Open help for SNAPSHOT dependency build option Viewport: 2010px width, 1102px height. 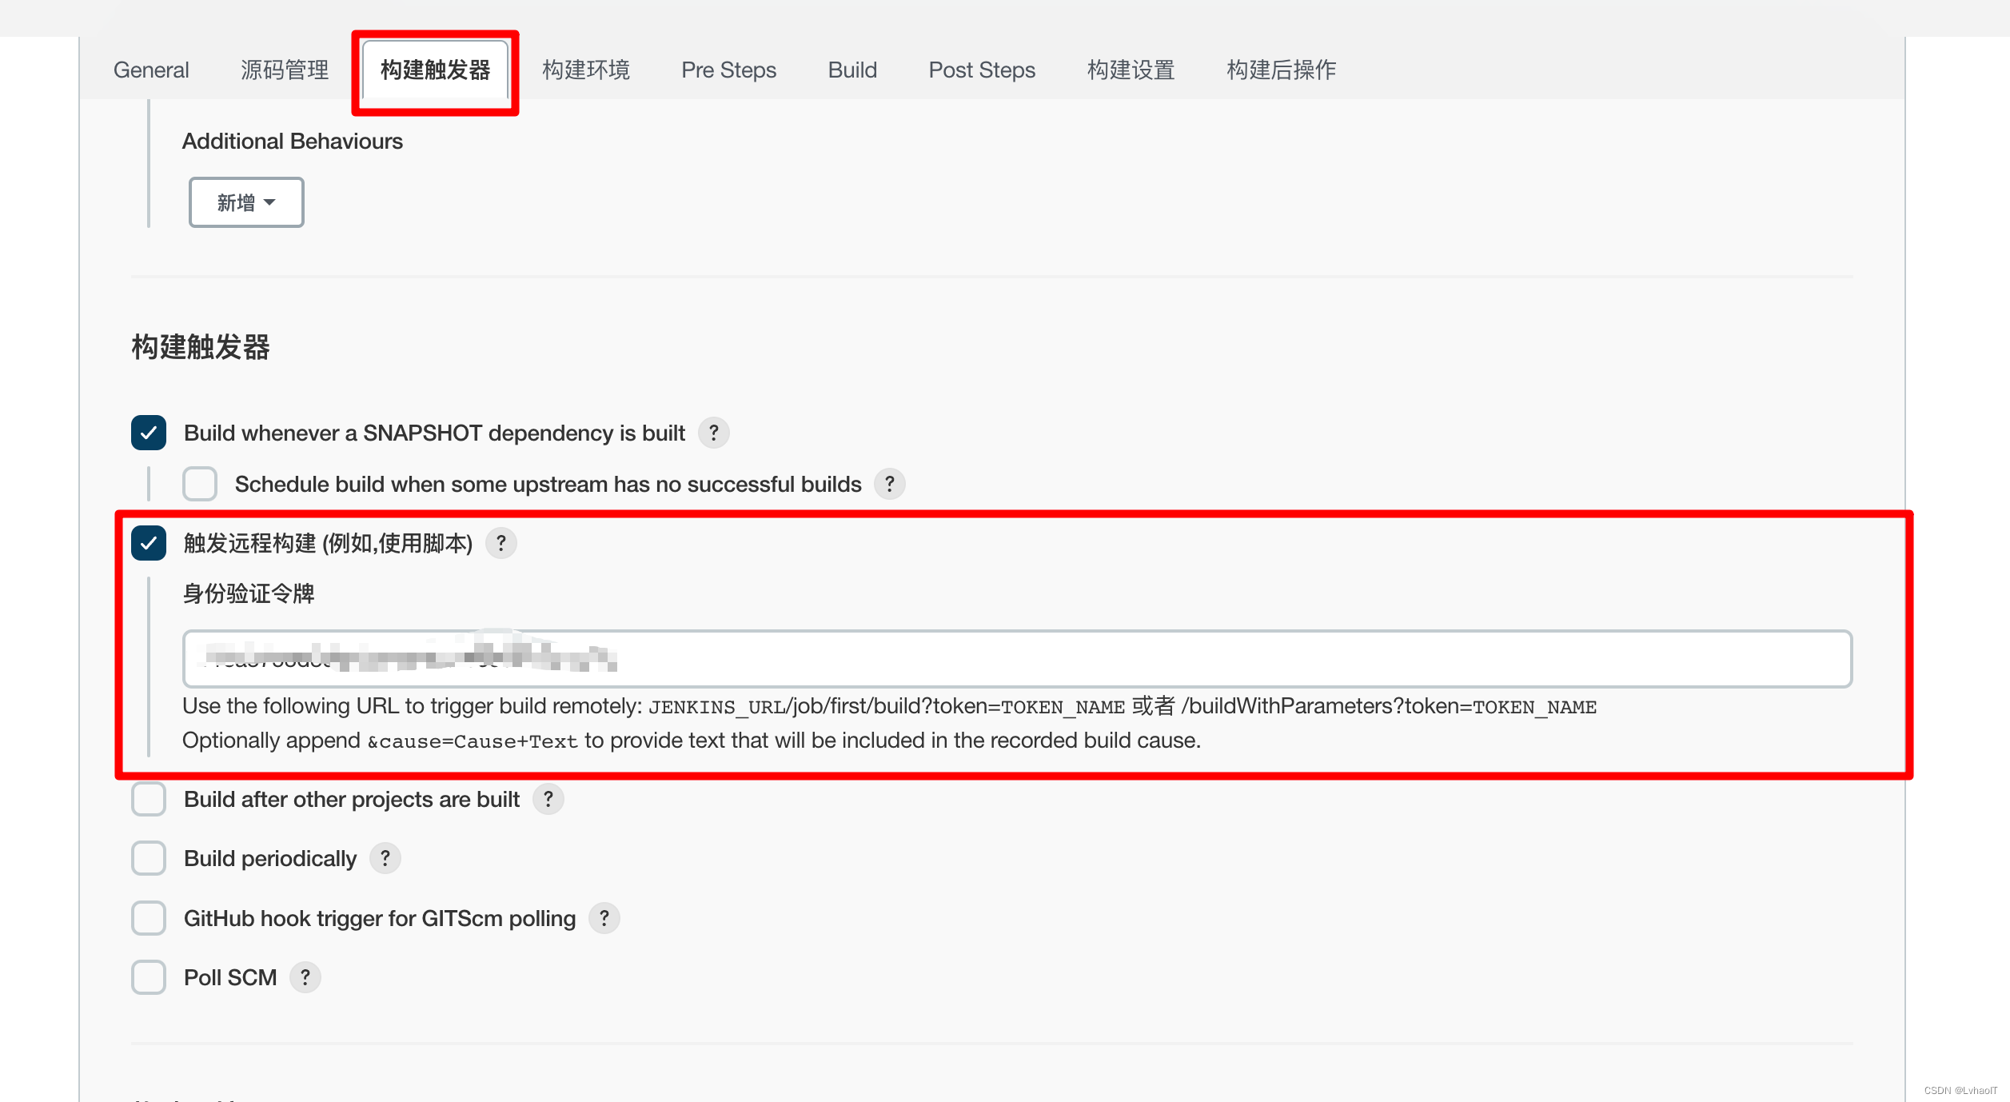[713, 433]
